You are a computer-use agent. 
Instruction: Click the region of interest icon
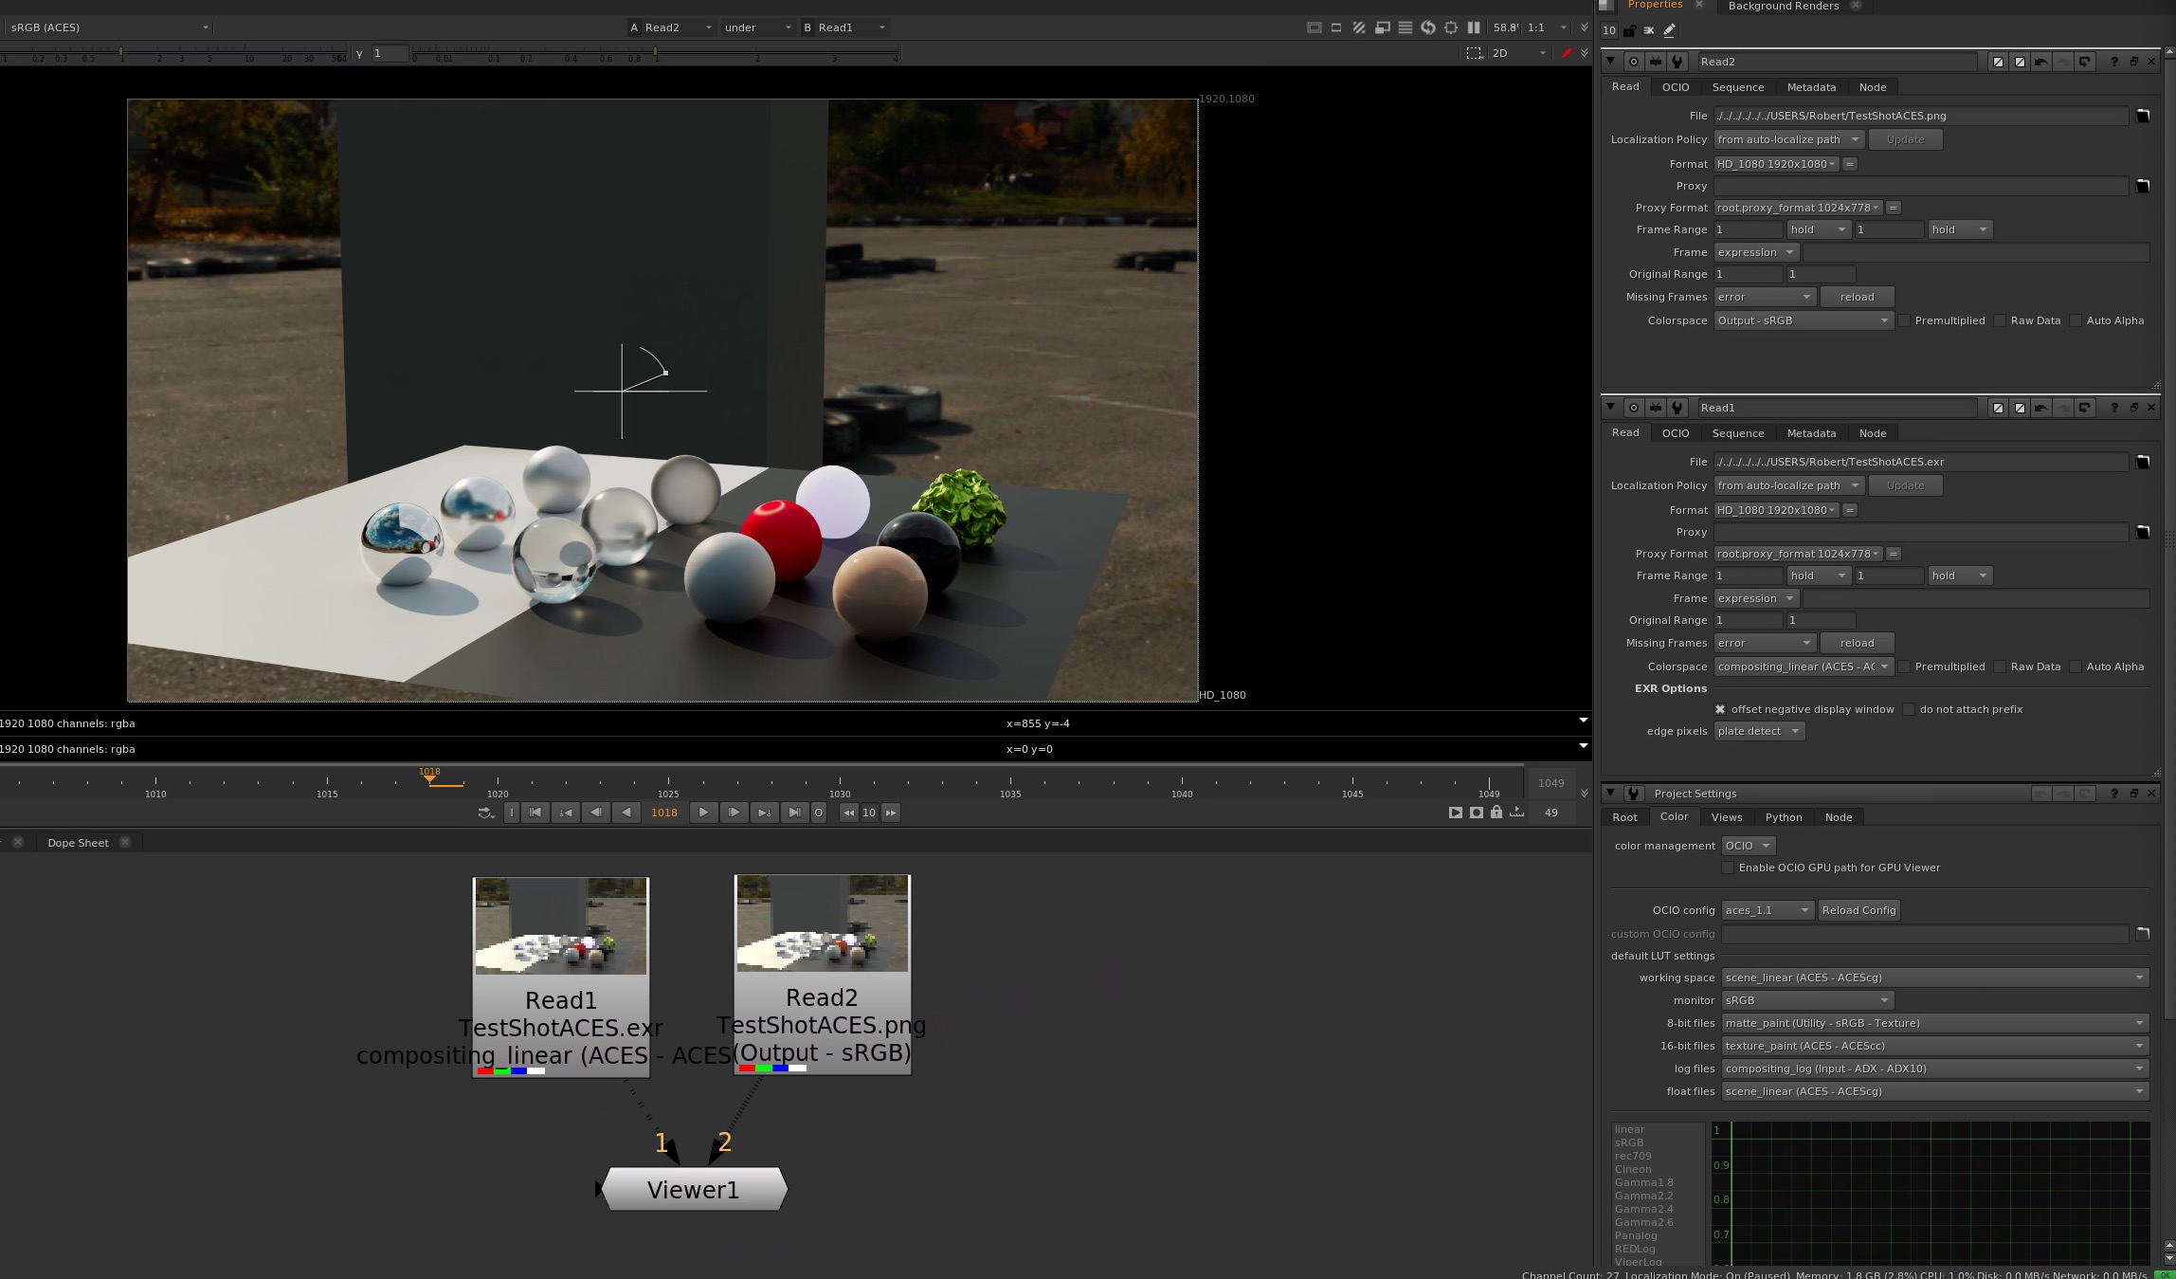tap(1474, 53)
